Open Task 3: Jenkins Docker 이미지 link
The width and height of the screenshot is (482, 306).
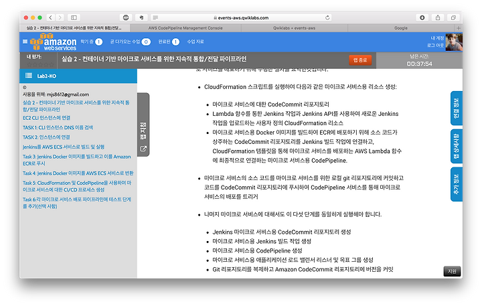[76, 160]
